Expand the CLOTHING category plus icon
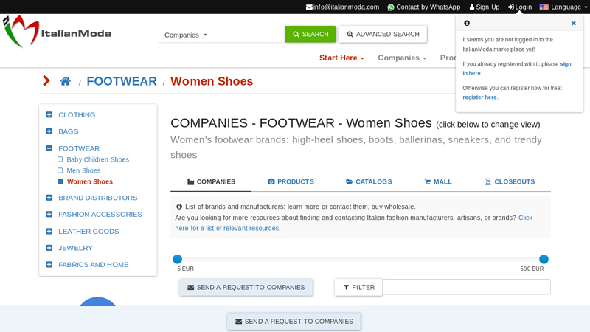The image size is (590, 332). tap(49, 114)
